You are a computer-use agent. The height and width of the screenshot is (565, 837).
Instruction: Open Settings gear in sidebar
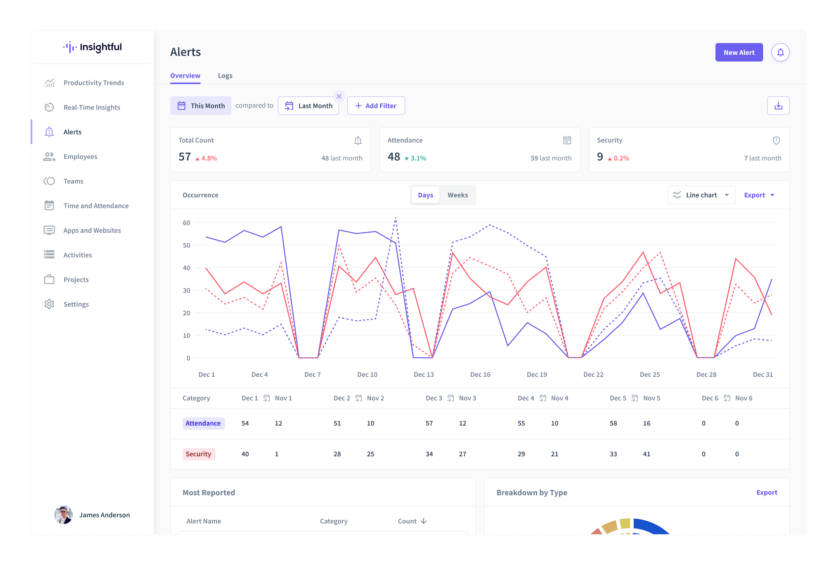[49, 304]
